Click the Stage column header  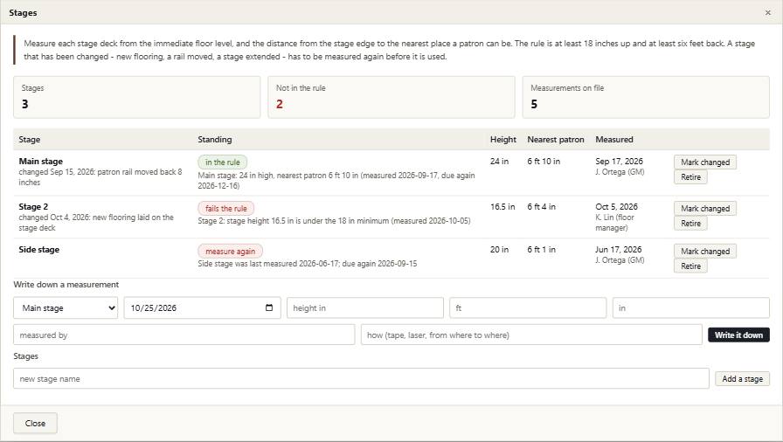(x=30, y=140)
